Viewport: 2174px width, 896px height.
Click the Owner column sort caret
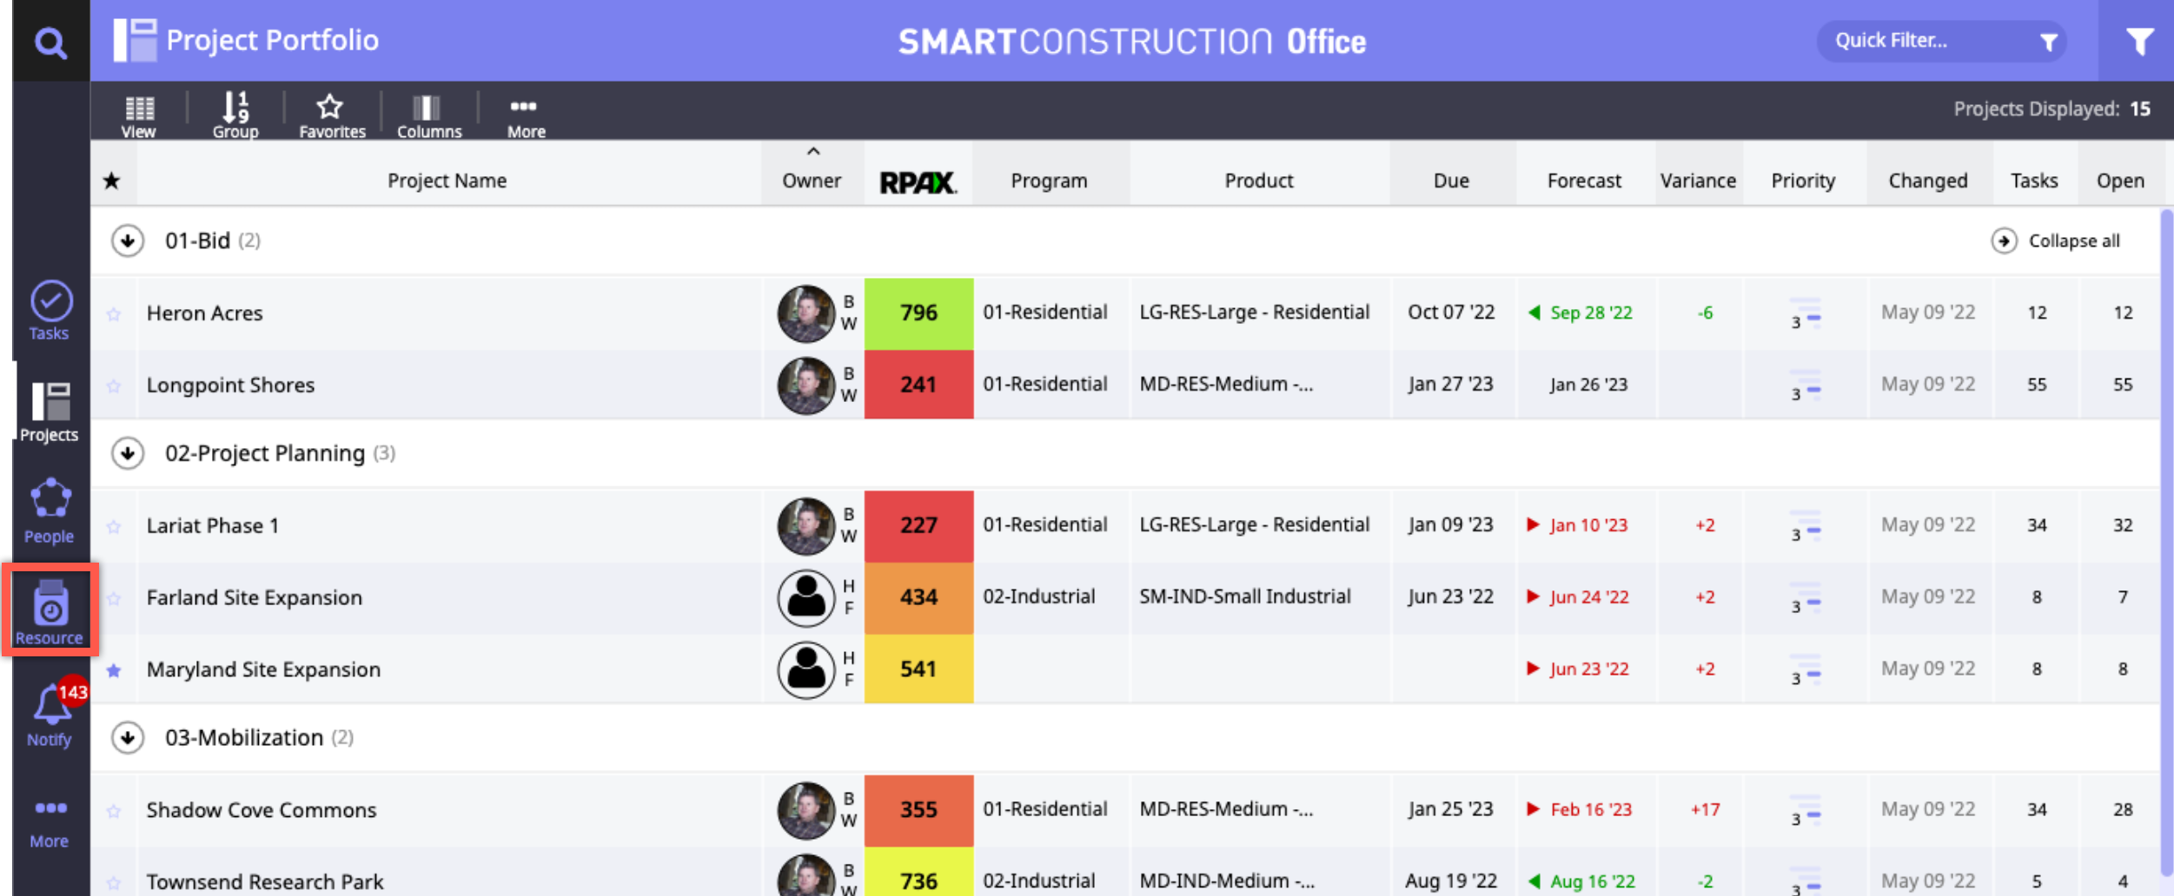pos(813,152)
